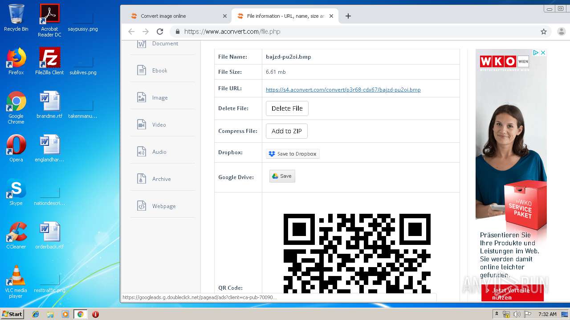The height and width of the screenshot is (320, 570).
Task: Close the WKO advertisement
Action: click(x=543, y=52)
